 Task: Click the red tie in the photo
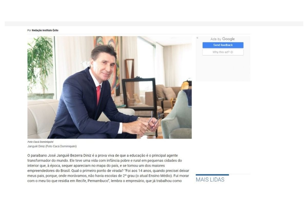pos(99,95)
